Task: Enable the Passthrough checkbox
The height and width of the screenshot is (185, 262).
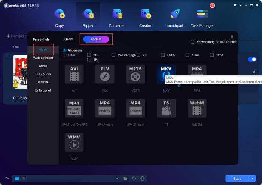Action: [113, 55]
